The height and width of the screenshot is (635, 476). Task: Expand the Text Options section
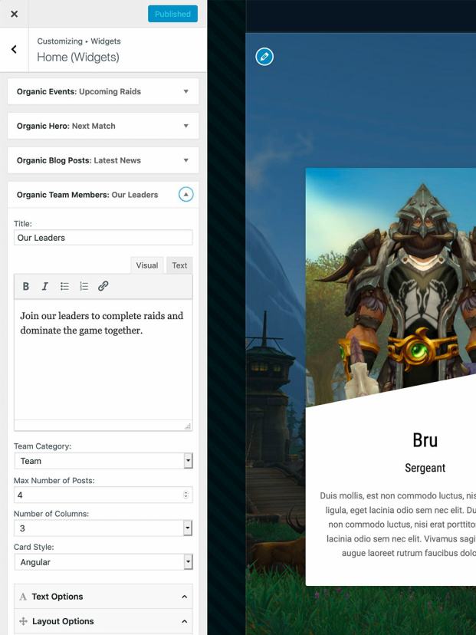click(x=103, y=597)
